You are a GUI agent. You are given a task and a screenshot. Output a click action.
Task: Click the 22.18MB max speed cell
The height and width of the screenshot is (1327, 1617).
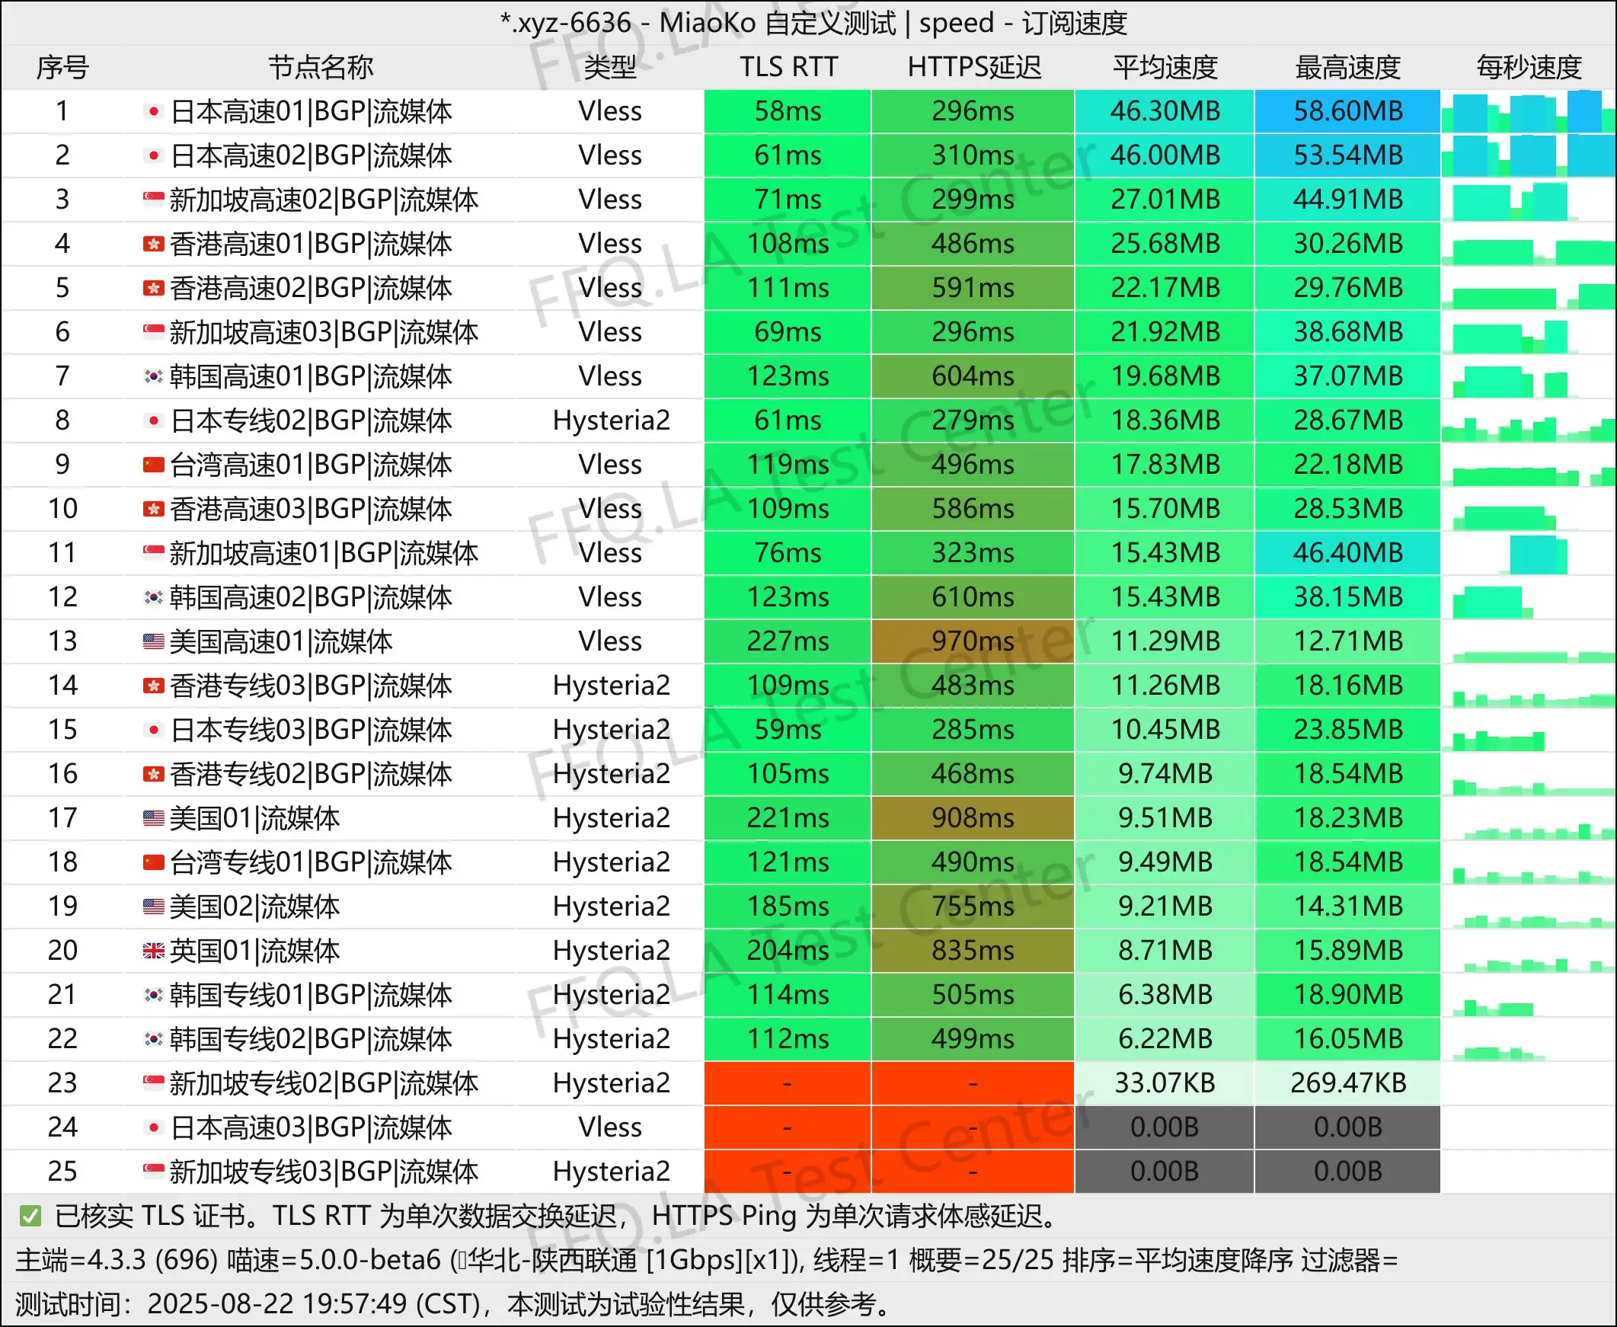[x=1348, y=465]
